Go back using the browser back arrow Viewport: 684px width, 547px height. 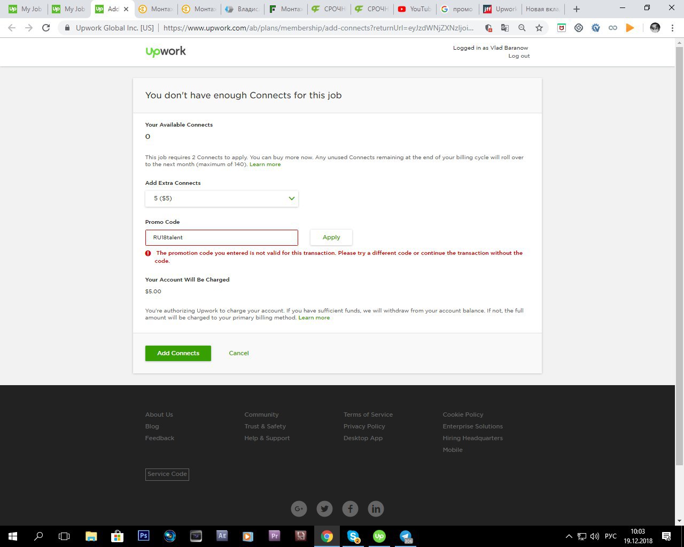click(x=12, y=28)
